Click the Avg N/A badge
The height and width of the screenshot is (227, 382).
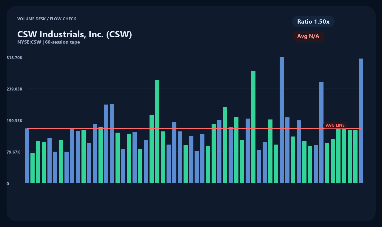[x=308, y=36]
